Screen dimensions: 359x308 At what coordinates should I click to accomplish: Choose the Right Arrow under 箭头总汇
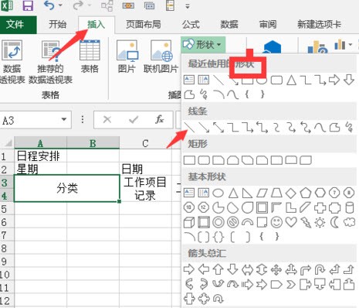pos(189,269)
